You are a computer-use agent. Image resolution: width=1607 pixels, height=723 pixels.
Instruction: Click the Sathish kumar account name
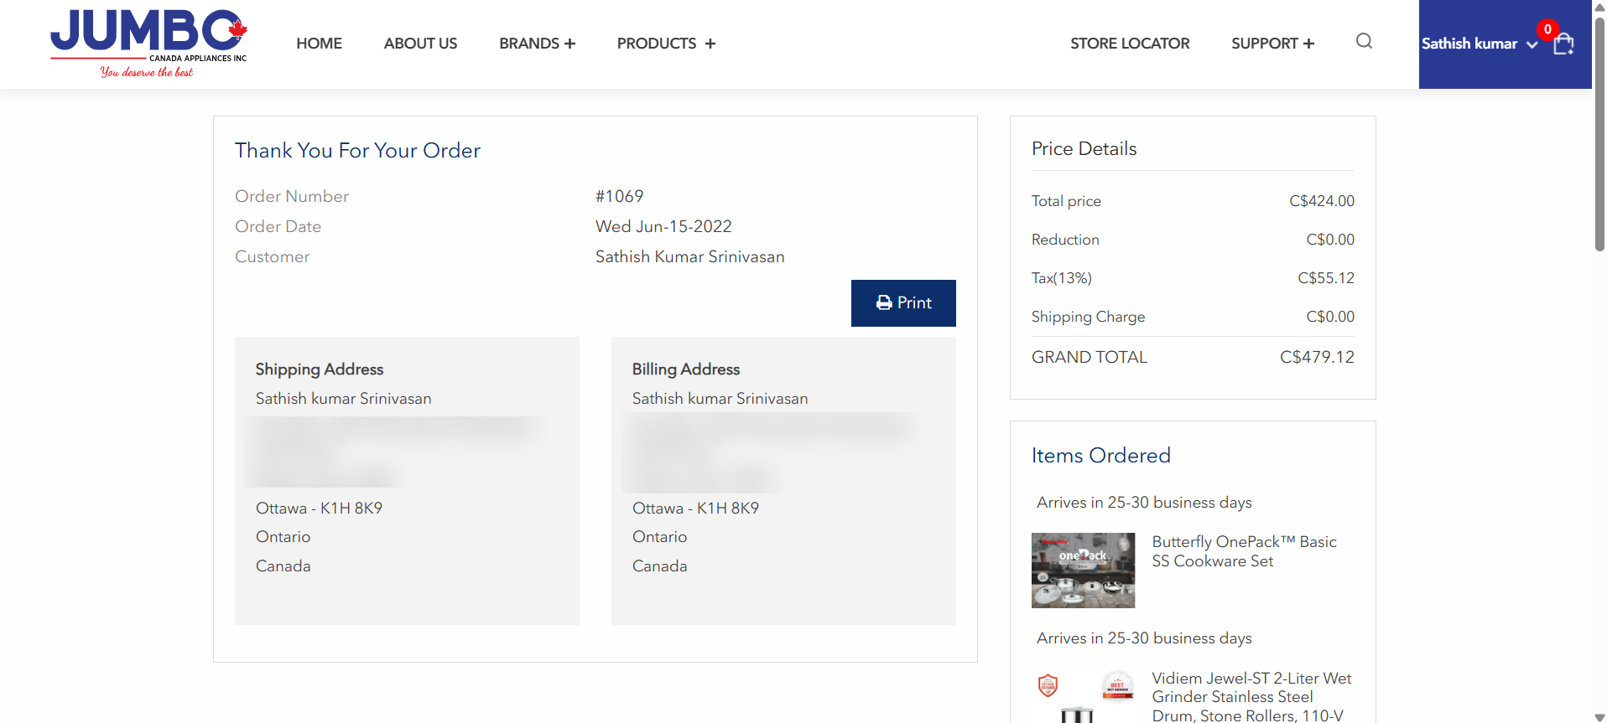click(x=1469, y=44)
